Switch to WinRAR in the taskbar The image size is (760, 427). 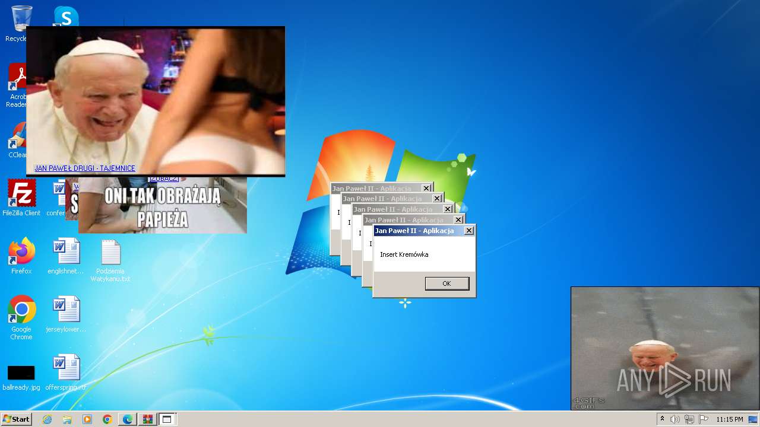pos(147,419)
